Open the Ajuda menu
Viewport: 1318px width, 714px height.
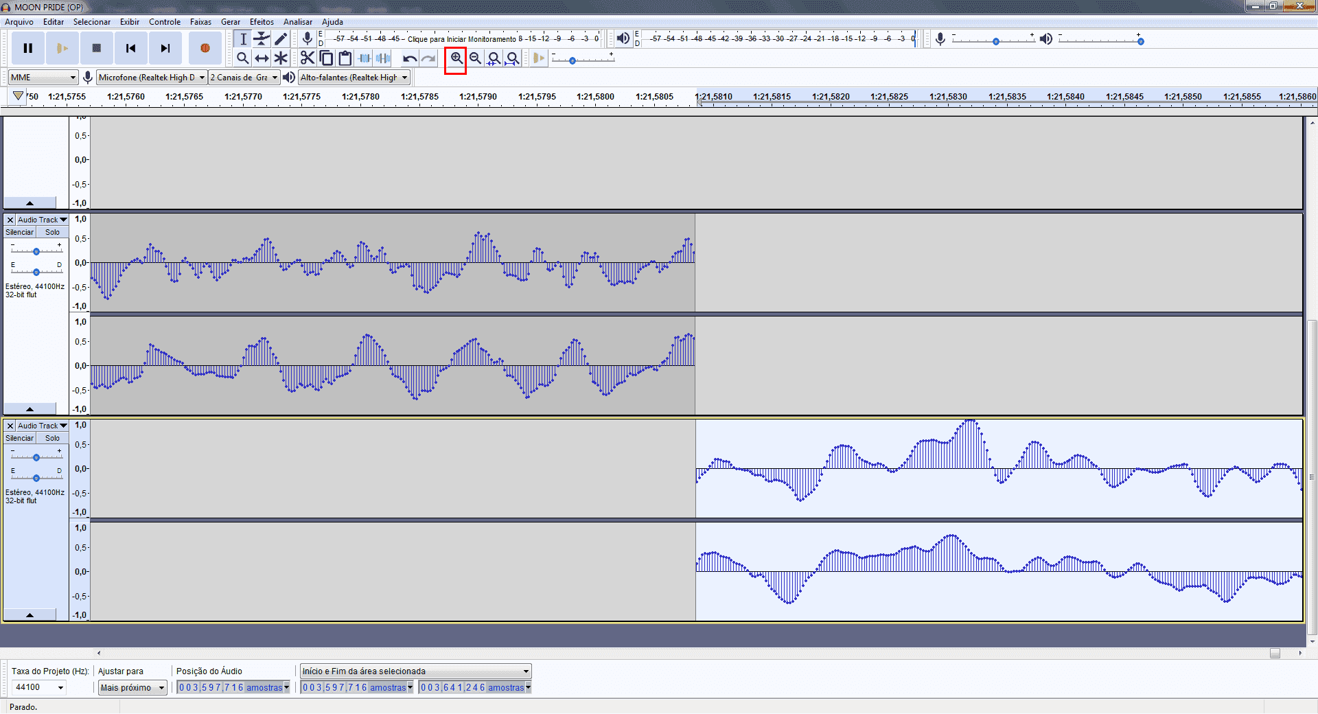332,22
